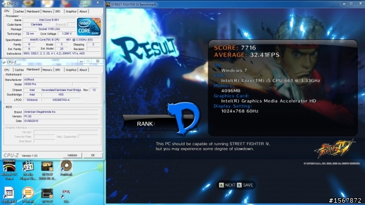
Task: Click the Side Band field in CPU-Z
Action: point(44,141)
